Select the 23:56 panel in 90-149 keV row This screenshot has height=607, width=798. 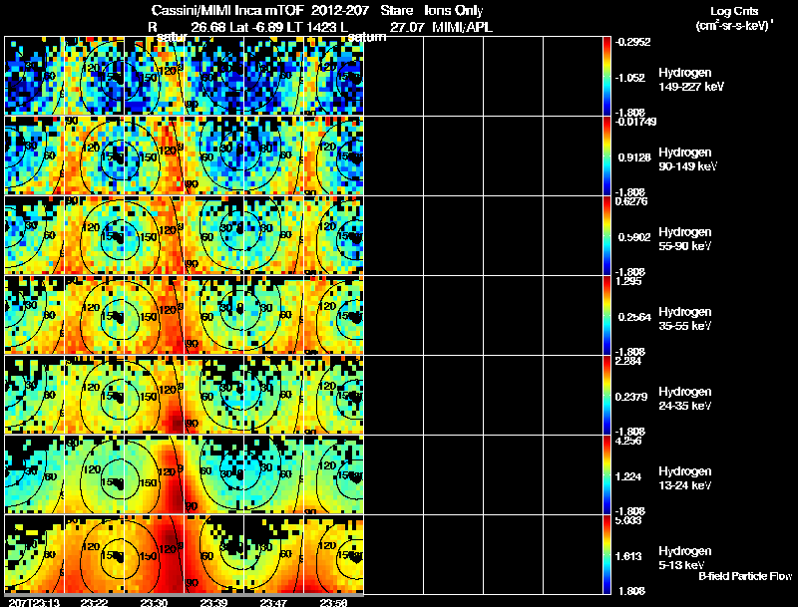pos(334,155)
